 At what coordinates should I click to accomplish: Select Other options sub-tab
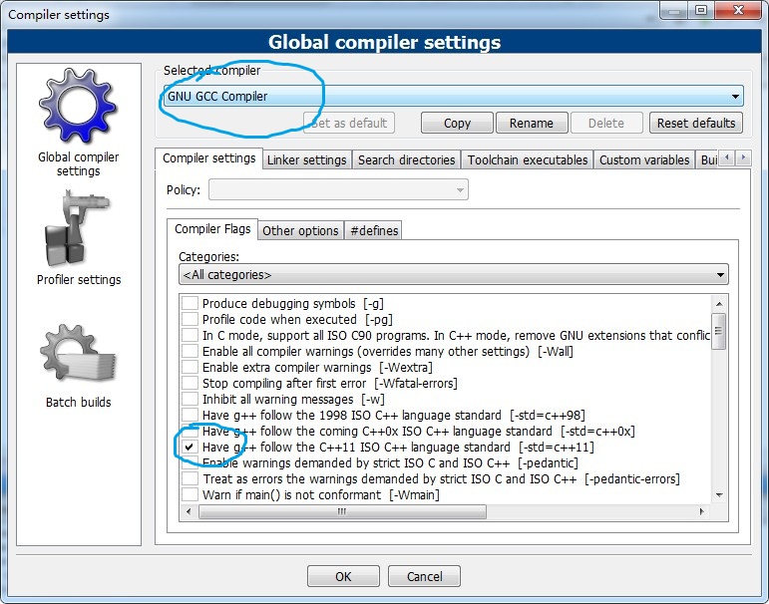[x=300, y=230]
